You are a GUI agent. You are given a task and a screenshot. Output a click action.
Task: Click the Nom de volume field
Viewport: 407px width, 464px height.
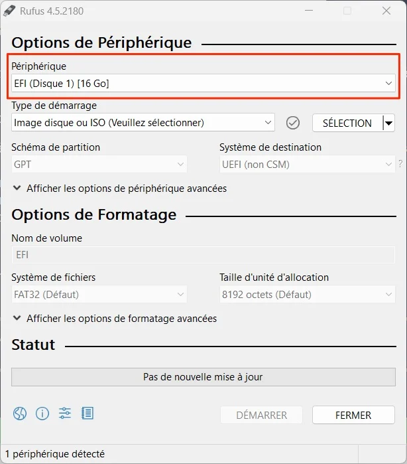203,255
